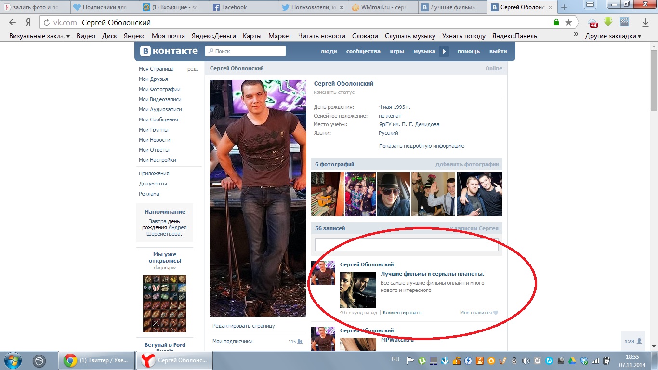Open the Google Drive tray icon
The width and height of the screenshot is (658, 370).
coord(572,361)
